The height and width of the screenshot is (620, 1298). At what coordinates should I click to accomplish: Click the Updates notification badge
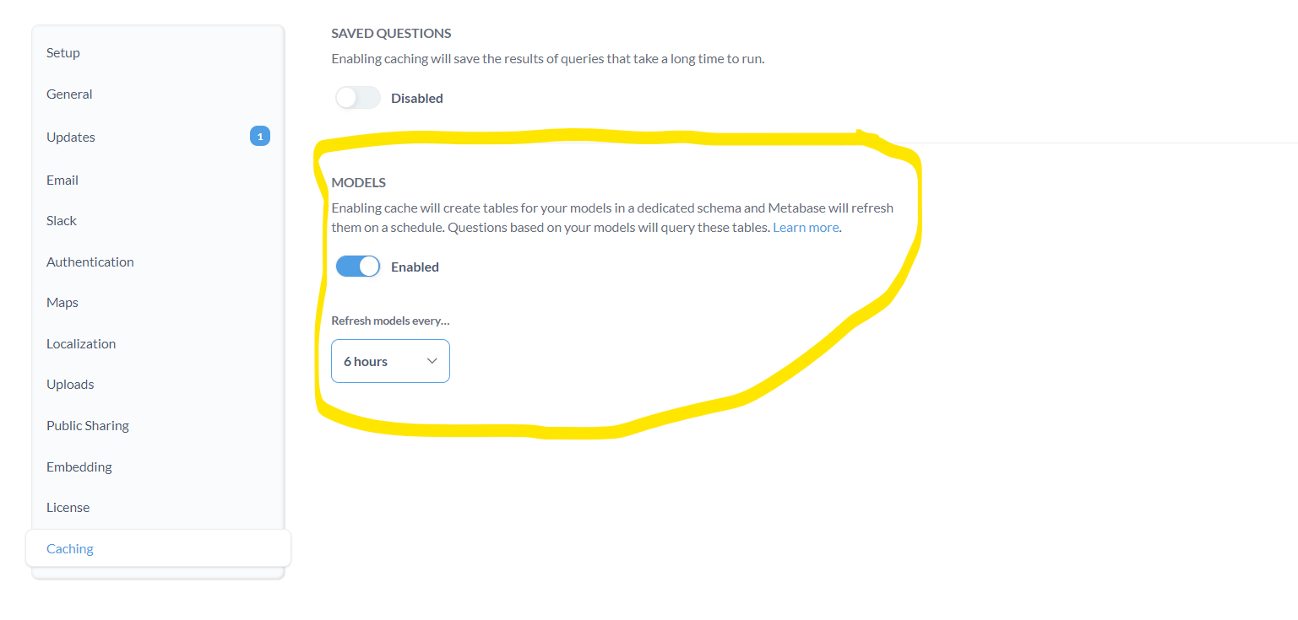tap(260, 136)
